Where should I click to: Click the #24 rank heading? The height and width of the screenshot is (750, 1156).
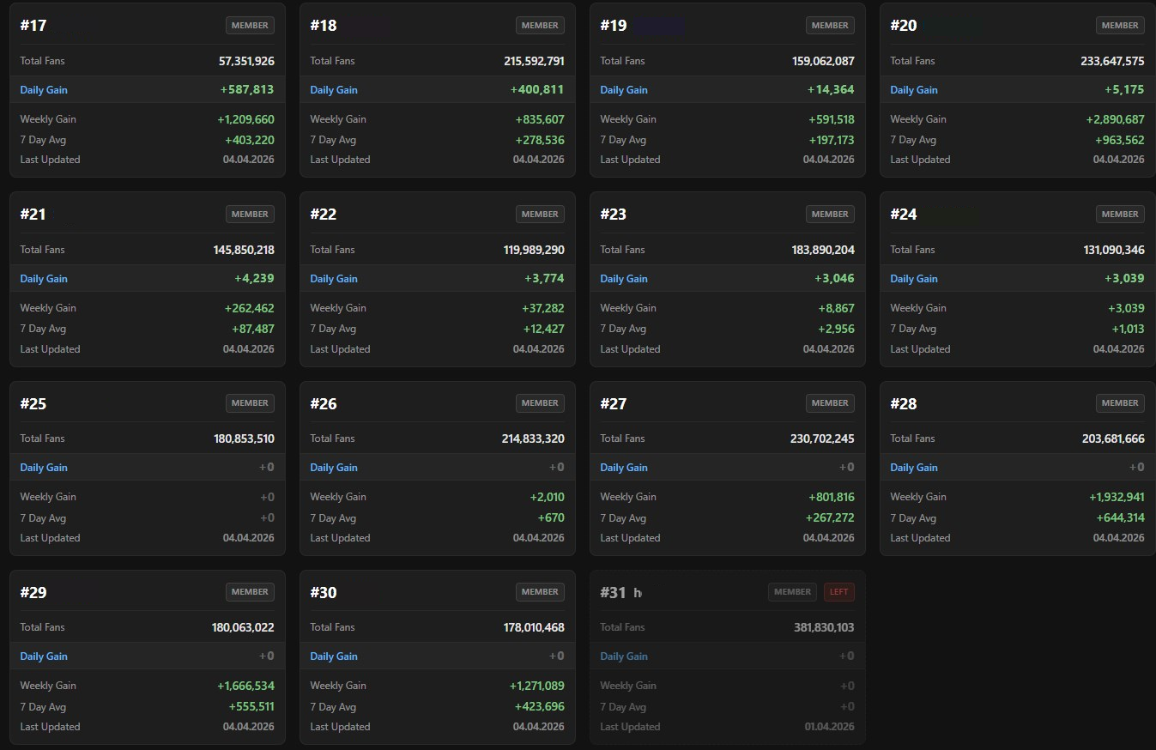(904, 215)
